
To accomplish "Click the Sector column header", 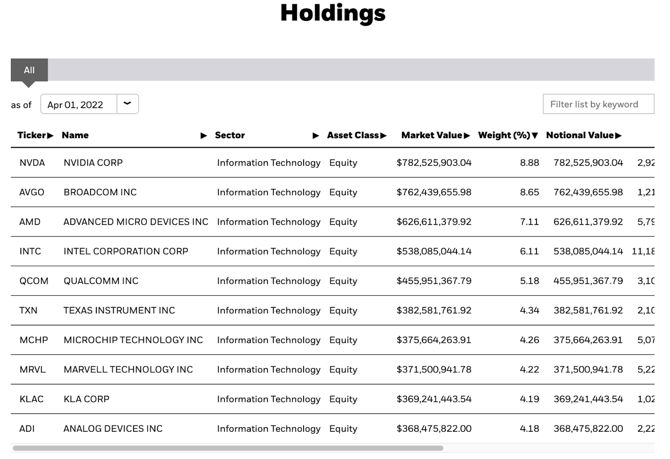I will click(230, 135).
